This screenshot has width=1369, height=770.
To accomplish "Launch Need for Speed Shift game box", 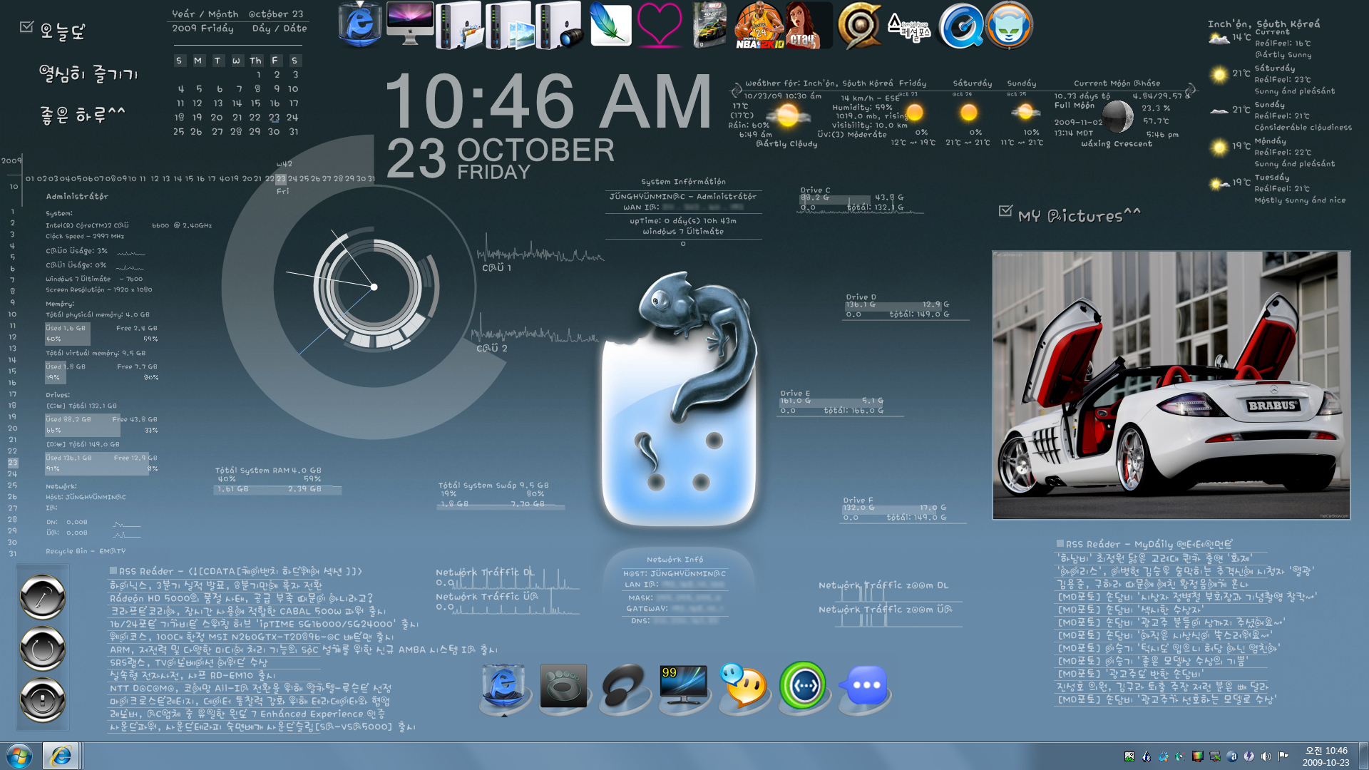I will (709, 25).
